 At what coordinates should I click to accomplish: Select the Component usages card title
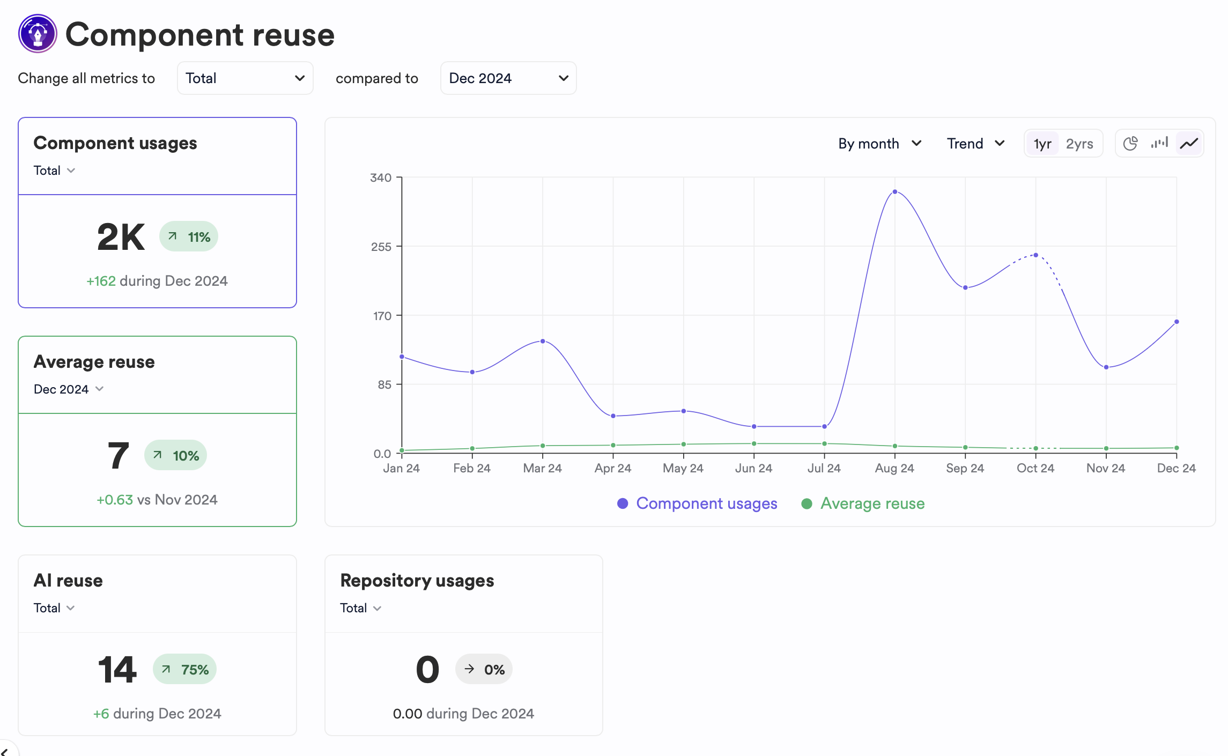pos(115,143)
